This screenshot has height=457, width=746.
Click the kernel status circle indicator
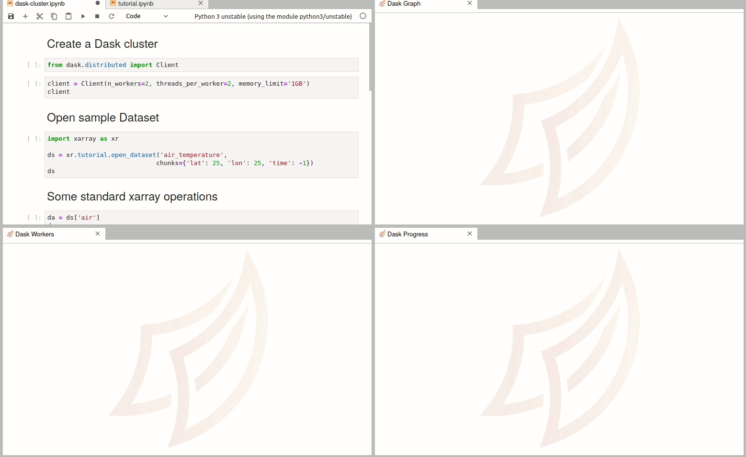(363, 16)
